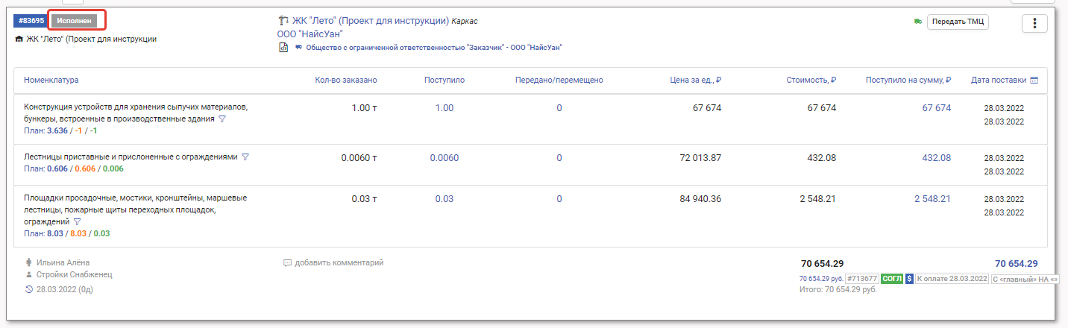Screen dimensions: 1068x328
Task: Sort by Поступило column header
Action: click(x=445, y=80)
